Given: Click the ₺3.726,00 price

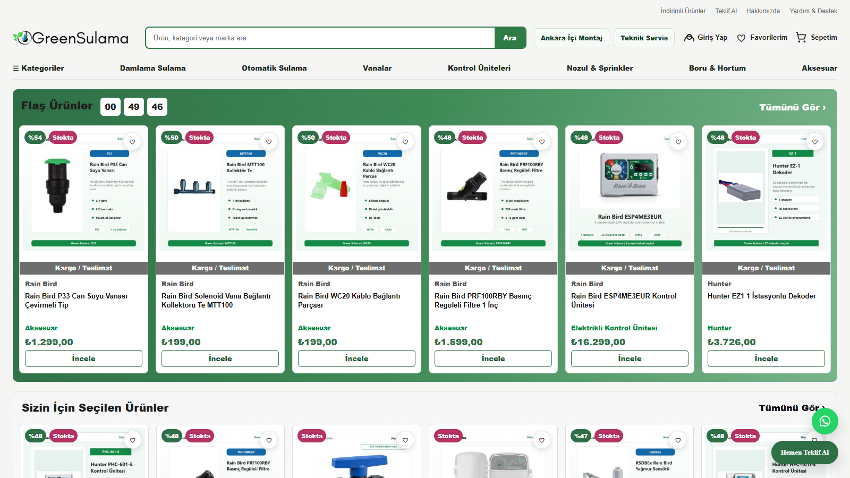Looking at the screenshot, I should point(732,342).
